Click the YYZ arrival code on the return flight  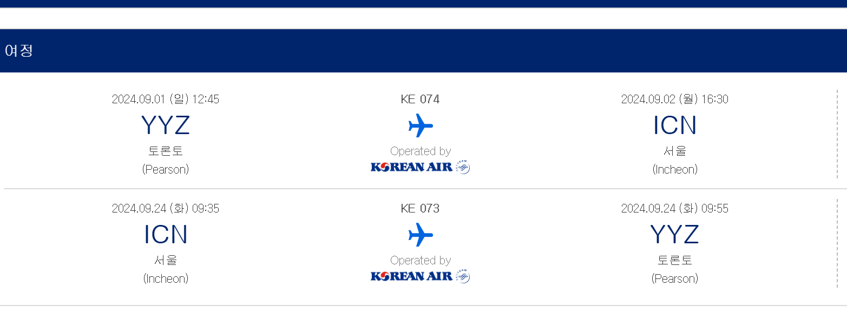[674, 235]
